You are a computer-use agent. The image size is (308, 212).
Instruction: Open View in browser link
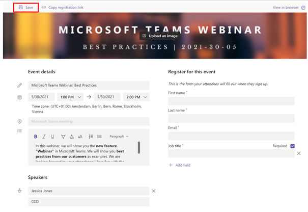pyautogui.click(x=286, y=8)
